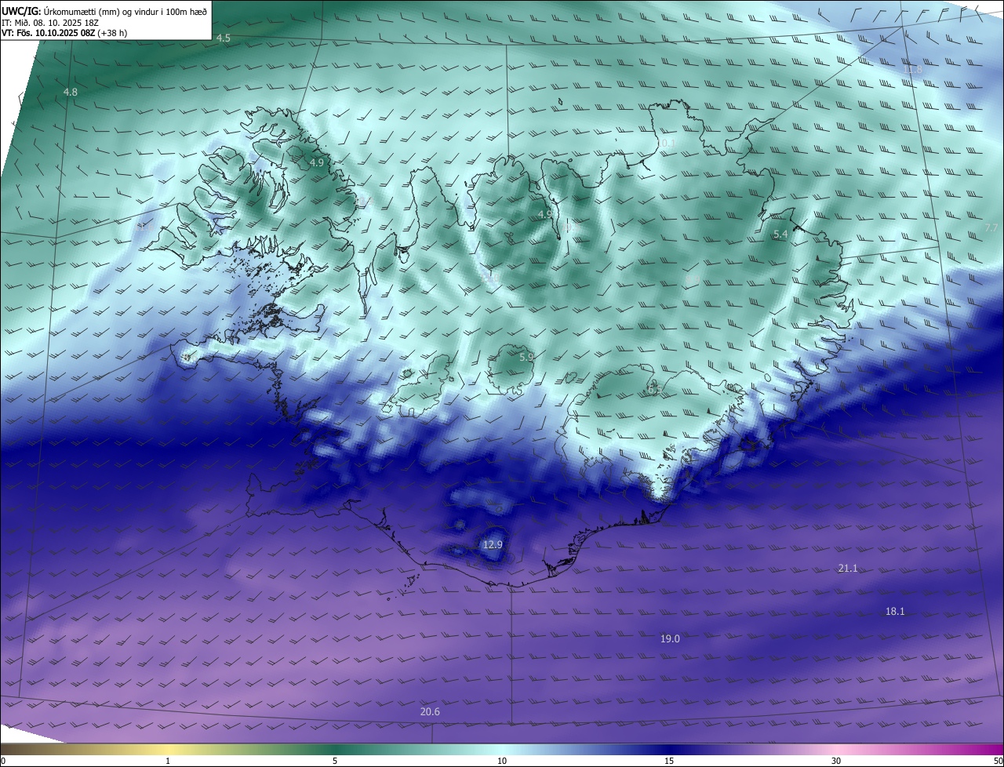This screenshot has width=1004, height=767.
Task: Click the 0 label on the colorbar
Action: click(x=3, y=761)
